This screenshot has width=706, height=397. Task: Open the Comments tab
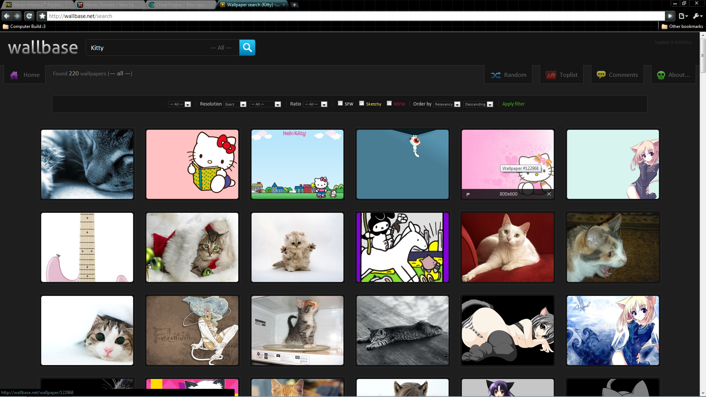617,75
